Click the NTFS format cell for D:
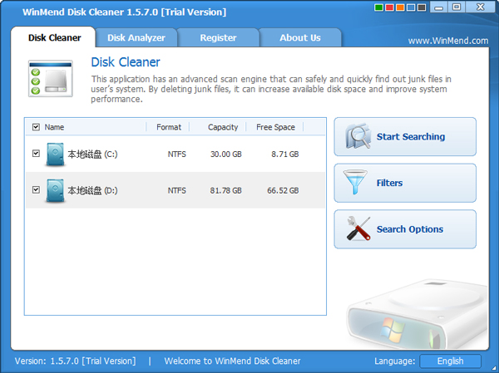The width and height of the screenshot is (499, 373). pyautogui.click(x=177, y=190)
